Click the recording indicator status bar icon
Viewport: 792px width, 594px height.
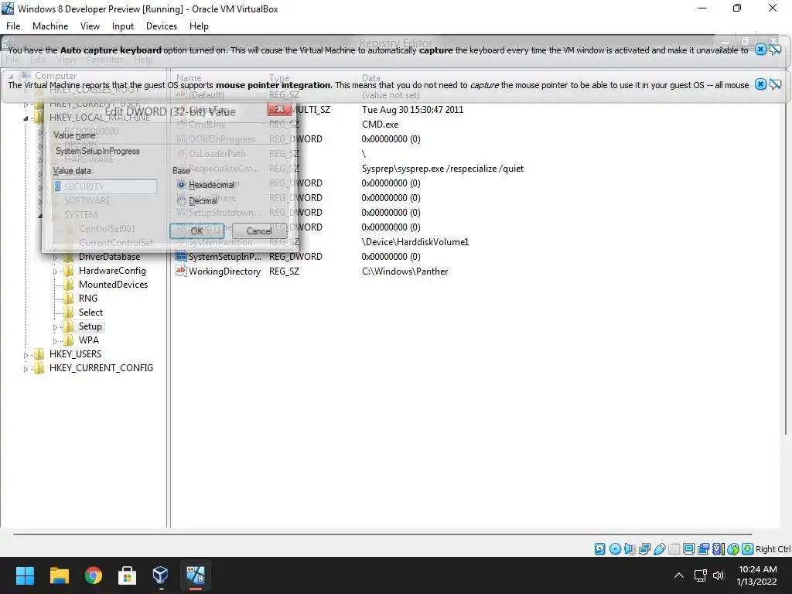(x=703, y=548)
